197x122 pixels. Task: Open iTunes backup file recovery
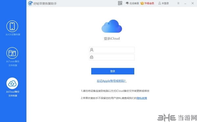[12, 53]
